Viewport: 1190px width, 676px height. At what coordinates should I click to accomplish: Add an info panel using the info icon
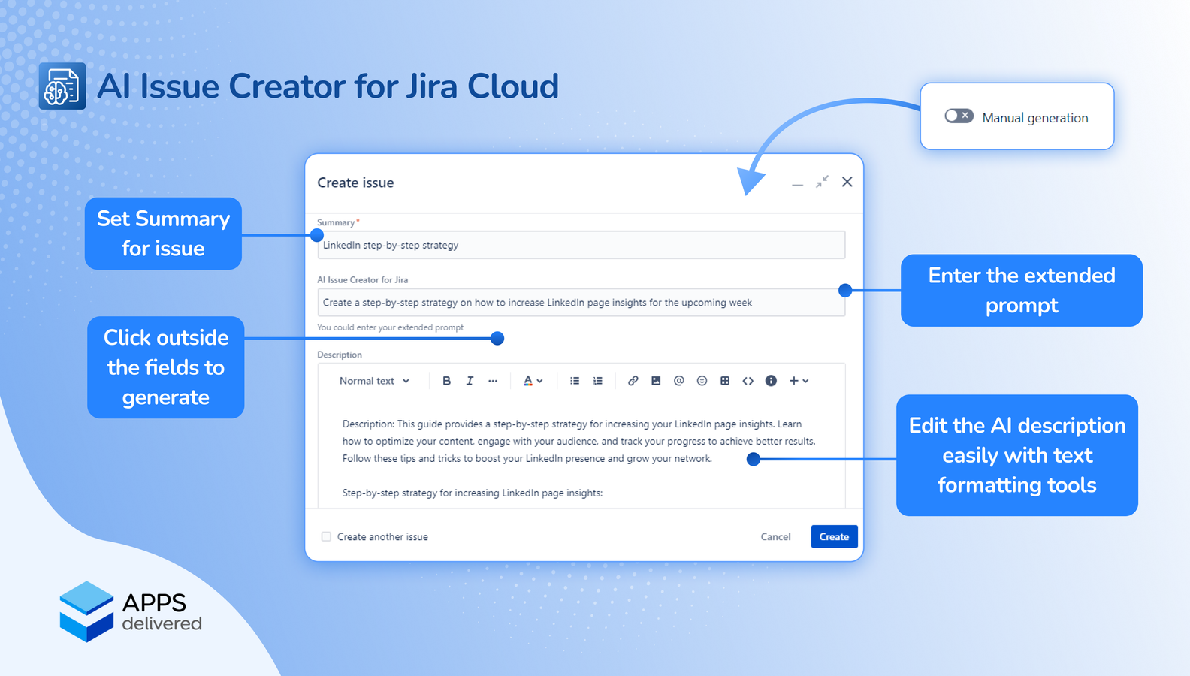[x=771, y=381]
